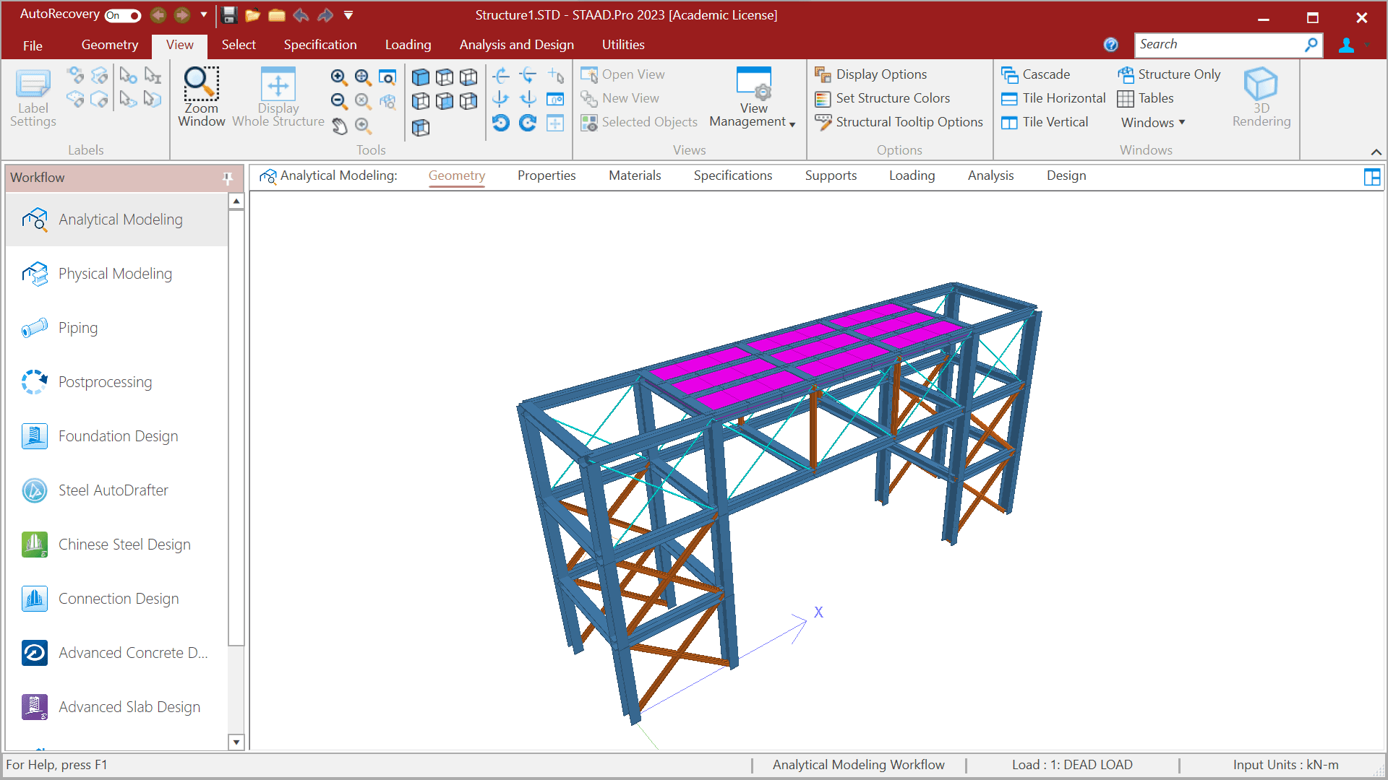The height and width of the screenshot is (780, 1388).
Task: Open the Supports page tab
Action: coord(831,175)
